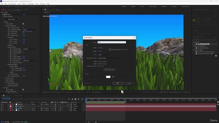
Task: Select the Puppet Pin tool
Action: pyautogui.click(x=54, y=6)
